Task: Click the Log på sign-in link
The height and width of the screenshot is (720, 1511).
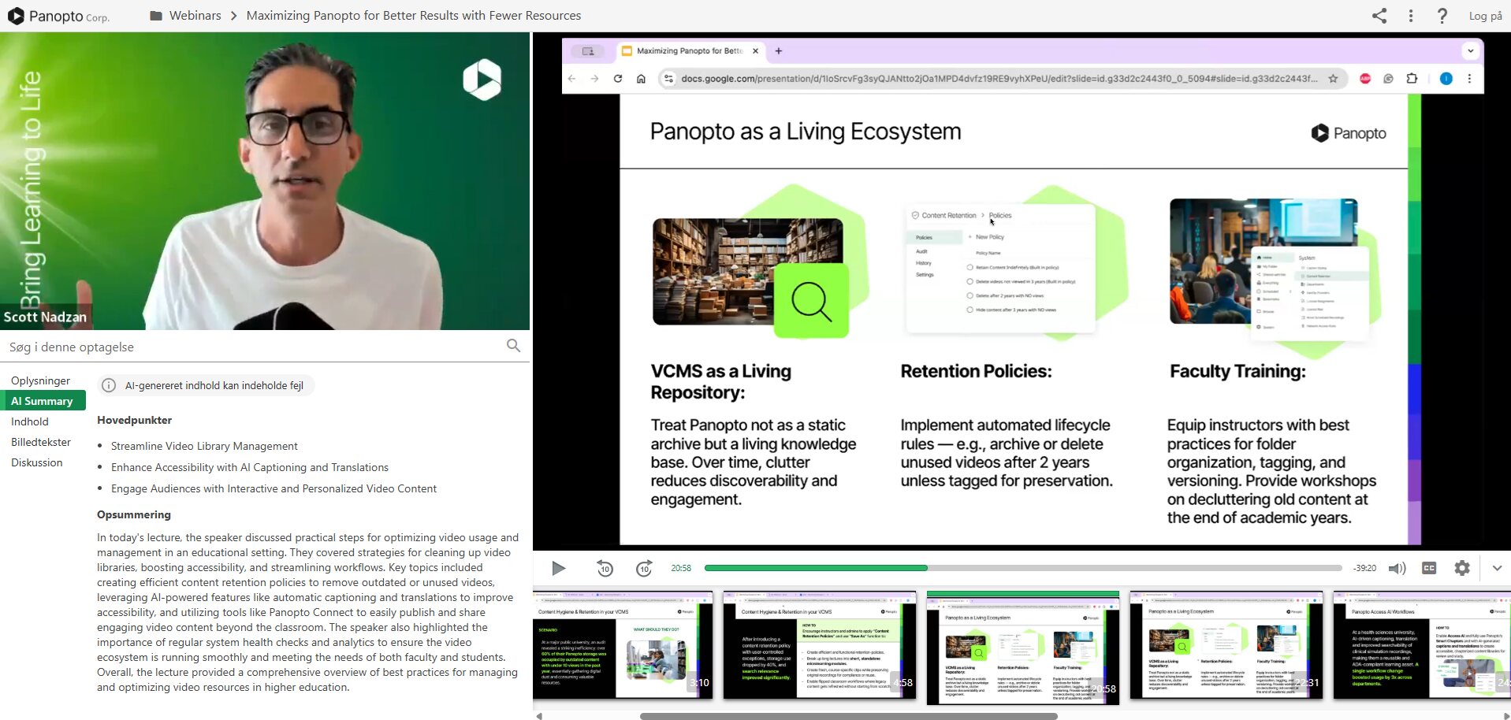Action: (x=1485, y=16)
